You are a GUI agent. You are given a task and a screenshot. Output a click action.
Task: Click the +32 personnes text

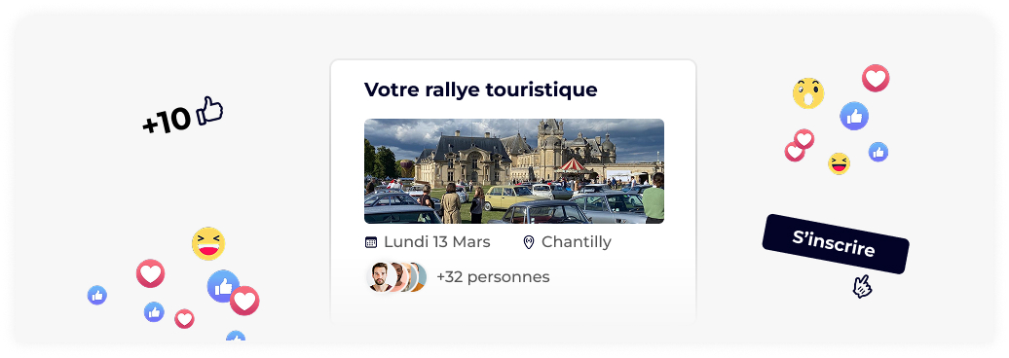[493, 277]
